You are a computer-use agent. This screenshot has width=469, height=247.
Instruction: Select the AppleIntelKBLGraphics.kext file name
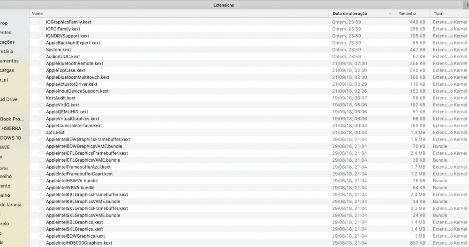(x=75, y=222)
